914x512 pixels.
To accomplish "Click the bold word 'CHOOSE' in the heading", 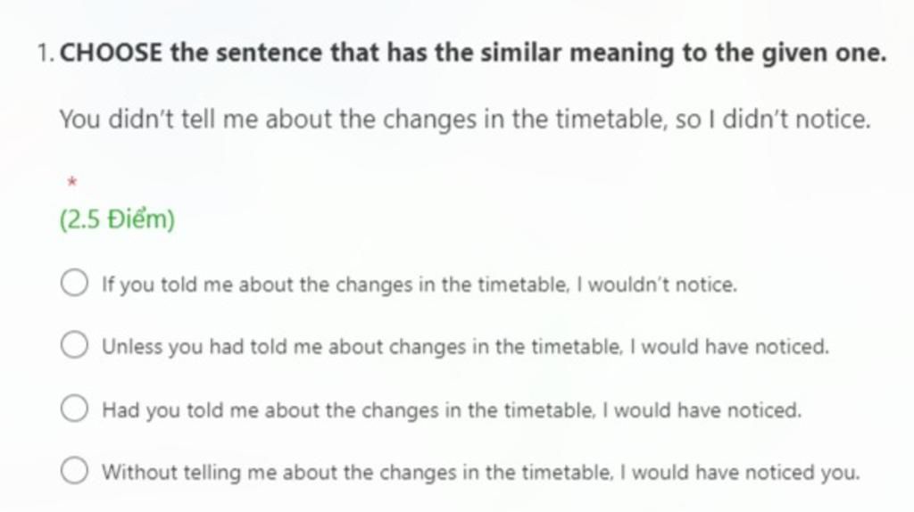I will point(111,53).
